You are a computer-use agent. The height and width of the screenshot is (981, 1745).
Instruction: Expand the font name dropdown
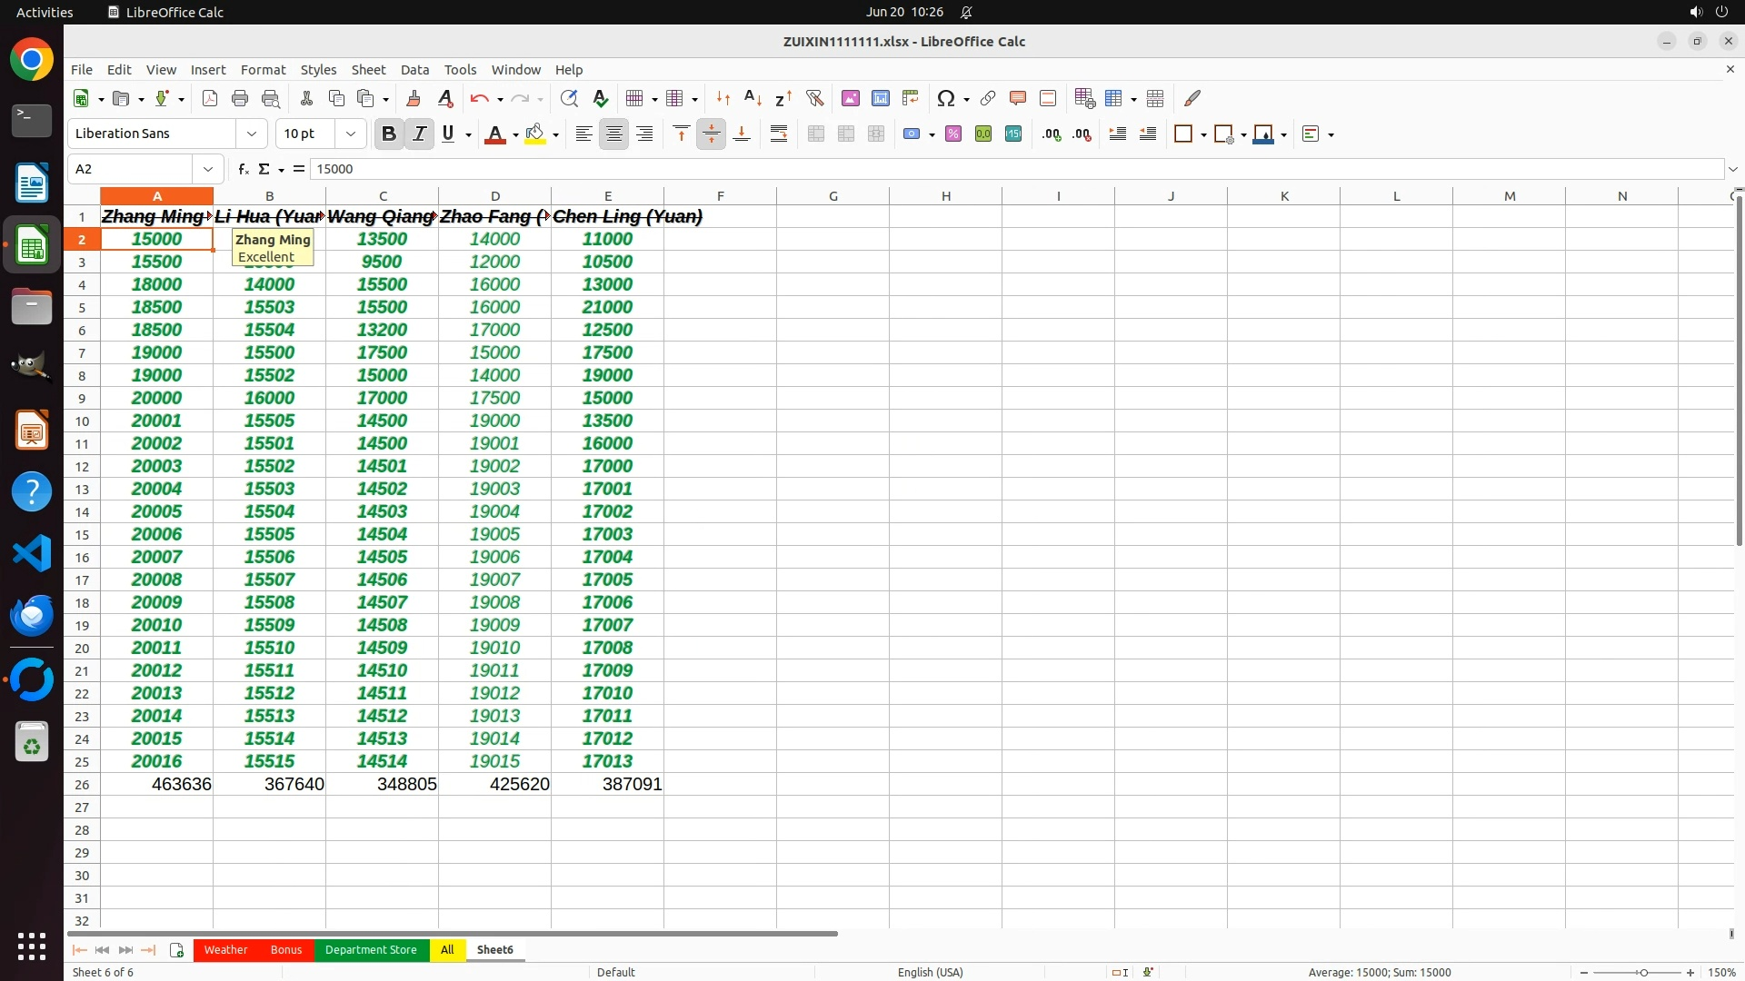point(252,134)
